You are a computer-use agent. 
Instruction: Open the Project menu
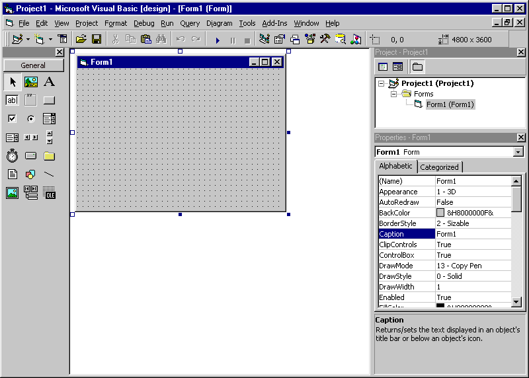87,23
